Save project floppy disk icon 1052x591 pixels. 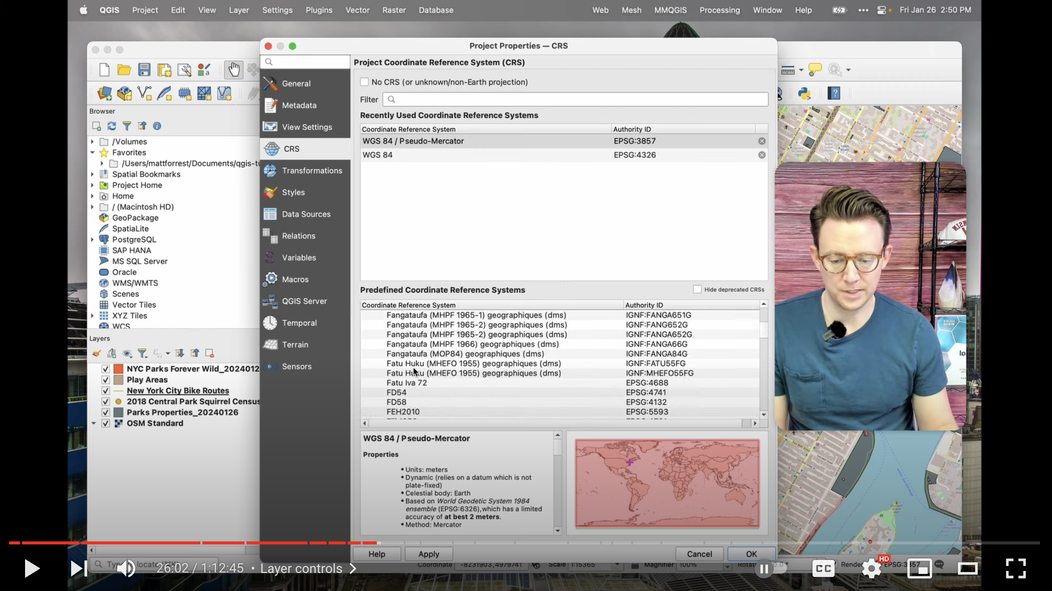[x=144, y=70]
